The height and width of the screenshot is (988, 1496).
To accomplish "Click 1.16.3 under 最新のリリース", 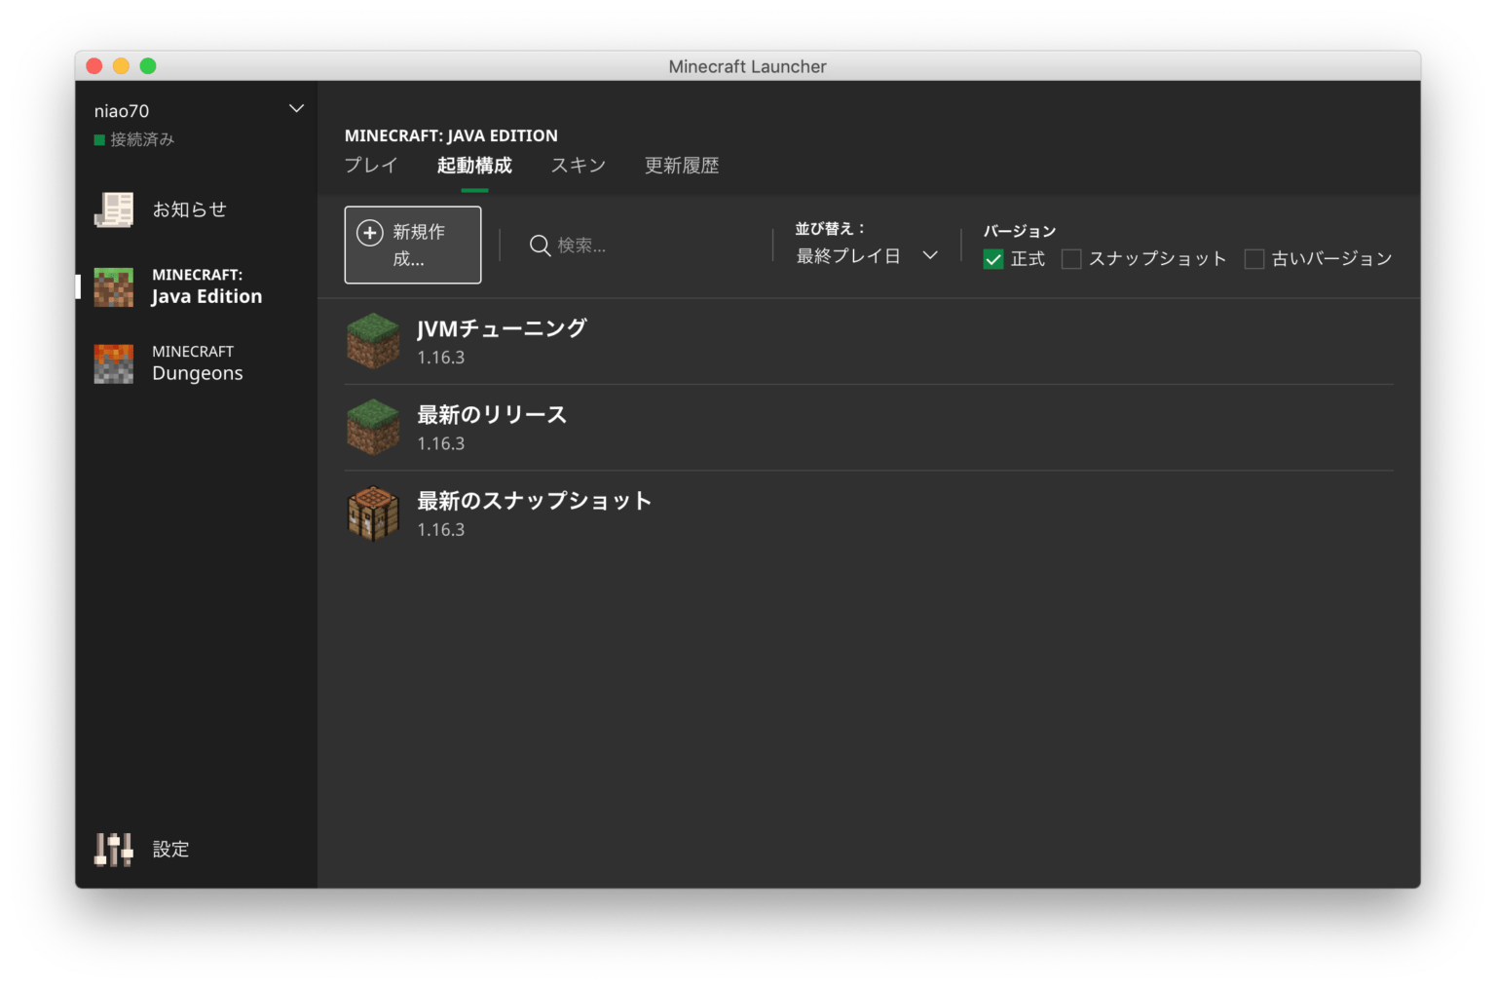I will coord(441,443).
